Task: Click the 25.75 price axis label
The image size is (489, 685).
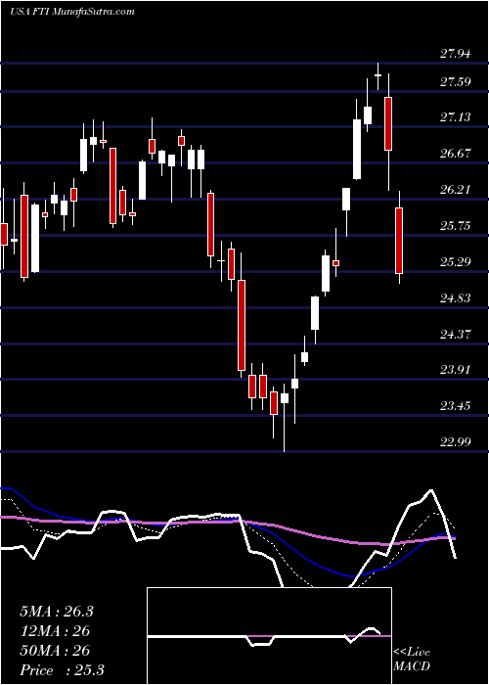Action: coord(455,226)
